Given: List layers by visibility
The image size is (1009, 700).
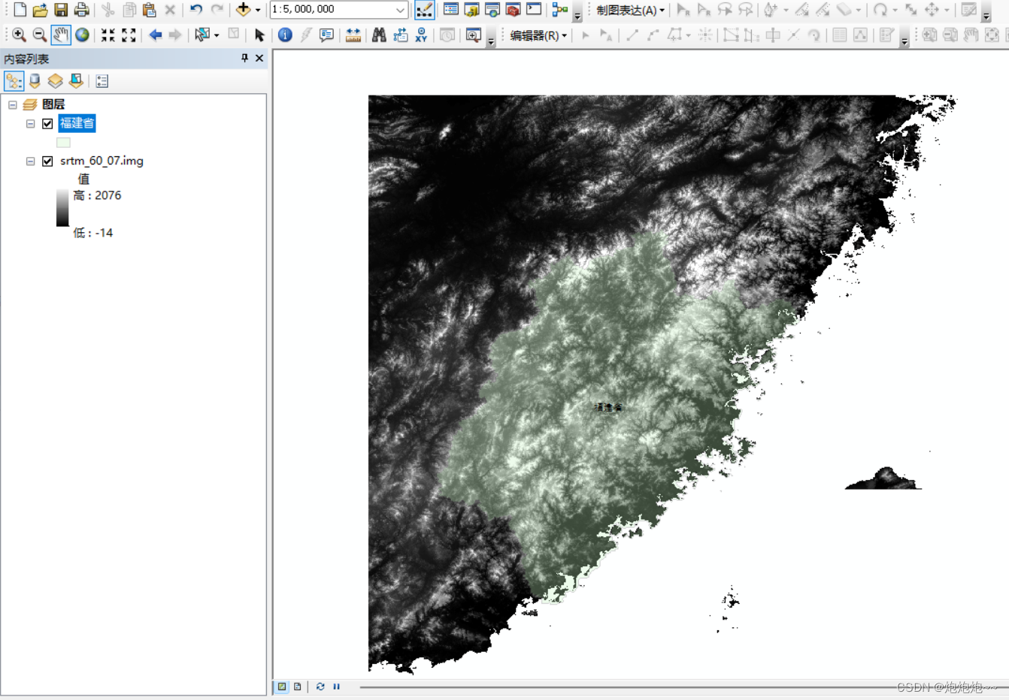Looking at the screenshot, I should click(55, 81).
